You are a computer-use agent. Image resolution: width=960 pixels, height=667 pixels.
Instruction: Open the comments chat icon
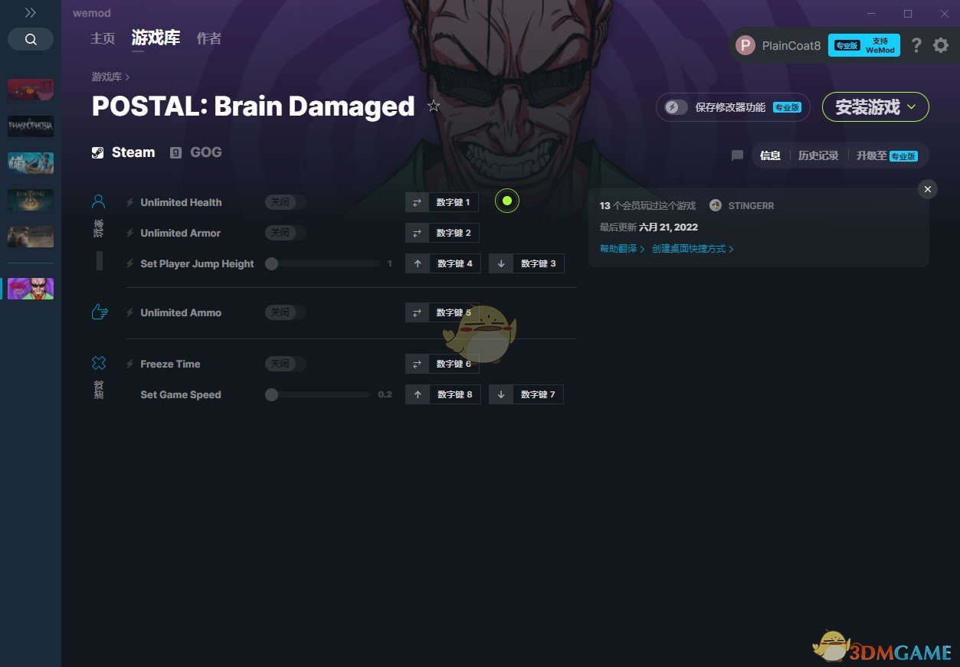click(737, 155)
